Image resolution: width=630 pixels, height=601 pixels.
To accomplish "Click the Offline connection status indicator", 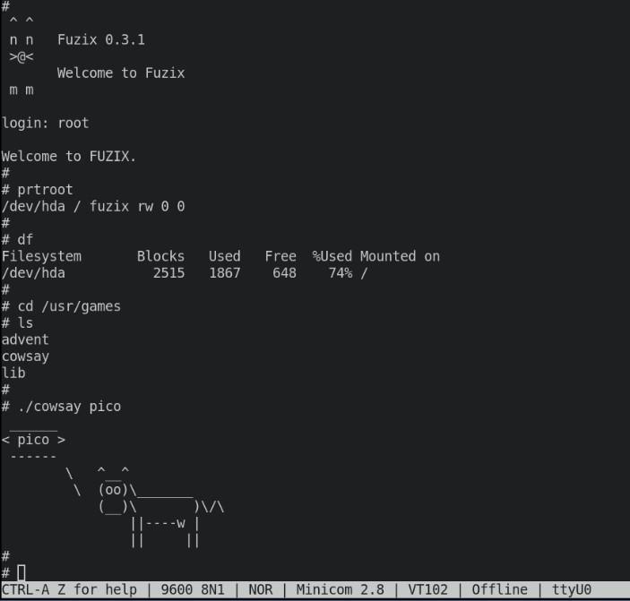I will (500, 589).
